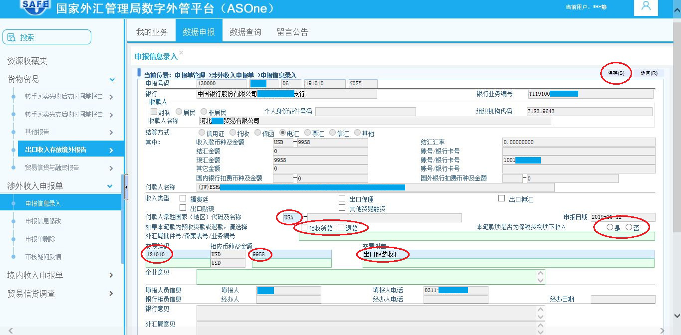Click the SAFE logo
Viewport: 681px width, 335px height.
point(35,7)
